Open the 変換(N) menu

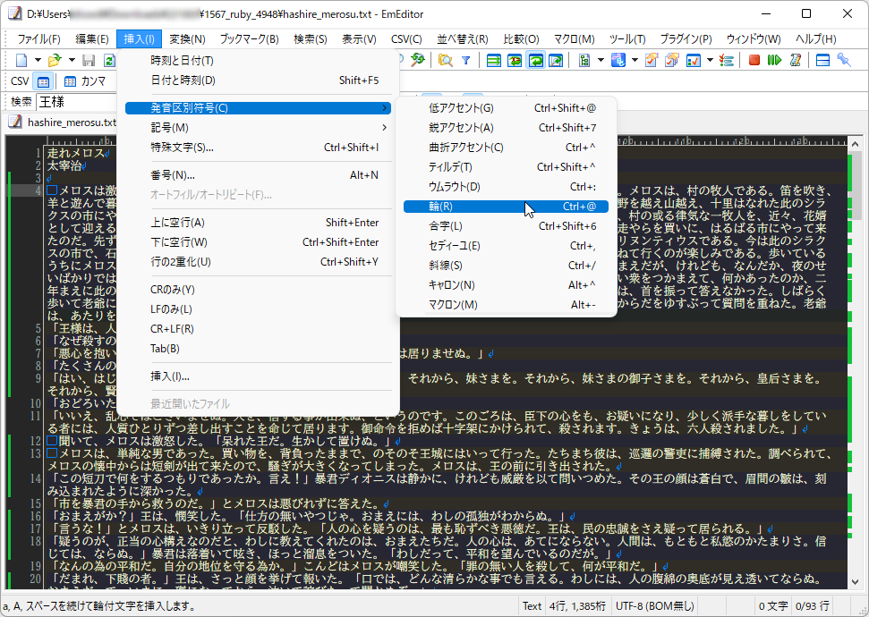pos(187,39)
